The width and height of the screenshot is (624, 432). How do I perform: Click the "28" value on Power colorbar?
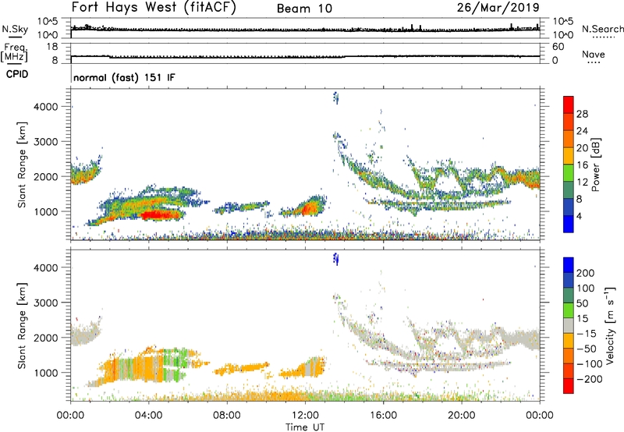tap(582, 114)
